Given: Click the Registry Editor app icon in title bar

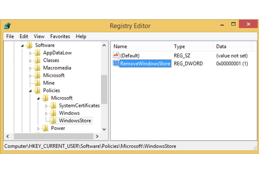Looking at the screenshot, I should (x=8, y=26).
